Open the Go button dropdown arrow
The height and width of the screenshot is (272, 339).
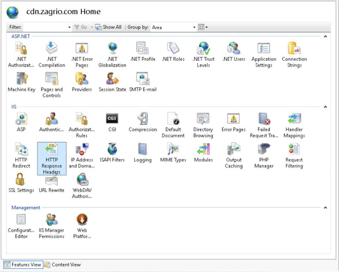[92, 27]
